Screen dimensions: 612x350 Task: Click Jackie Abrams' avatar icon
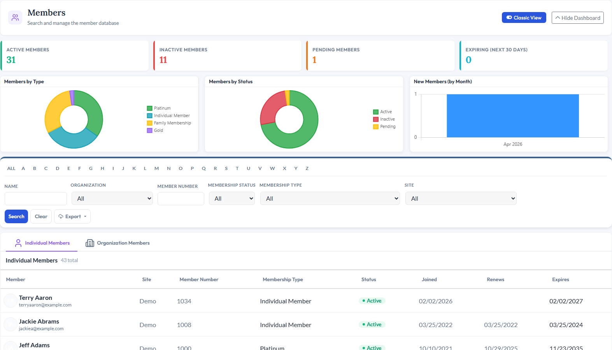pos(10,324)
